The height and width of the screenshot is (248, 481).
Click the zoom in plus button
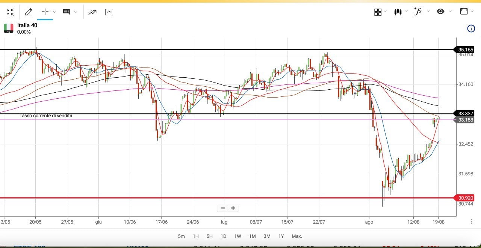233,208
